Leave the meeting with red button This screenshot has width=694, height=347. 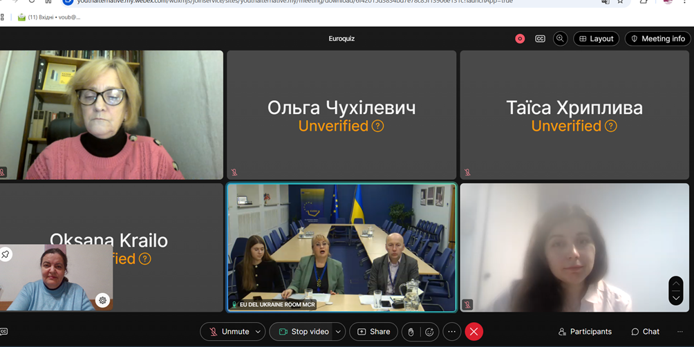pyautogui.click(x=473, y=332)
